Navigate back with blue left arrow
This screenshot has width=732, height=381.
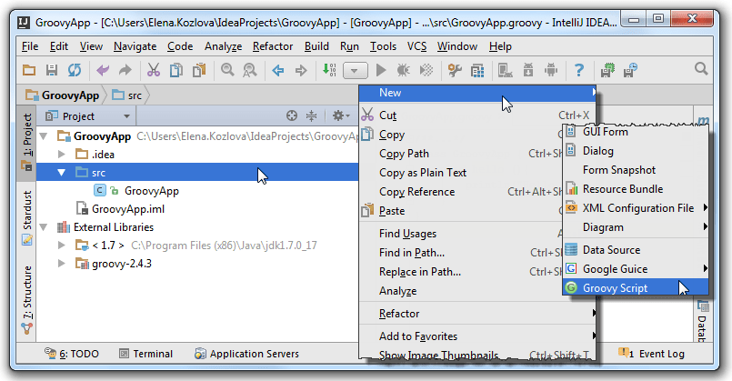278,71
